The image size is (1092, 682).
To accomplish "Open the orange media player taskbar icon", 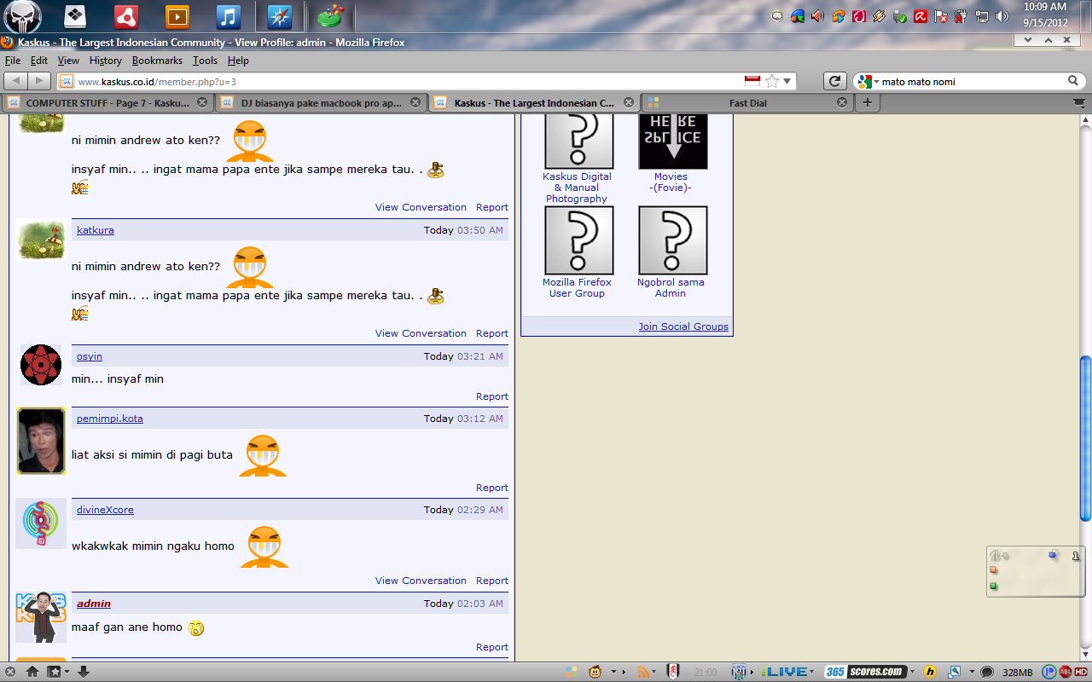I will [x=177, y=15].
